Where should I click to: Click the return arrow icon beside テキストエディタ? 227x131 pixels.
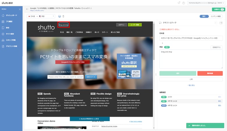point(160,23)
